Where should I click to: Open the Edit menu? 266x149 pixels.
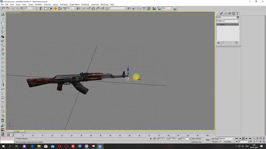[x=7, y=5]
